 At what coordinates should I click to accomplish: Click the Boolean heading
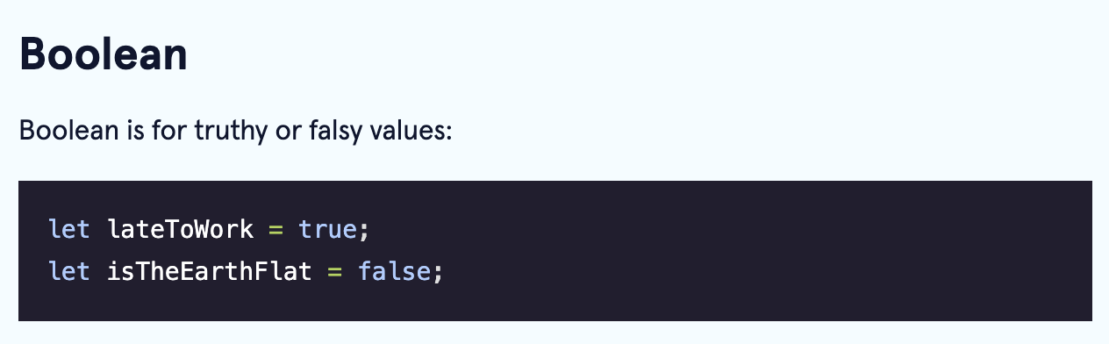[x=103, y=54]
